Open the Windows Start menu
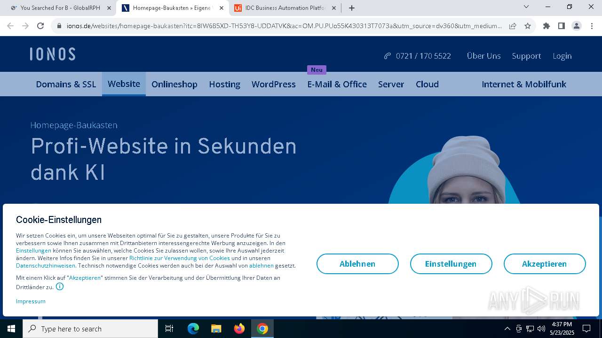 11,329
